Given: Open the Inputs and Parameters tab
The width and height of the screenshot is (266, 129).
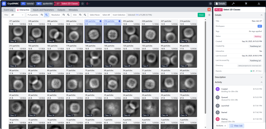Looking at the screenshot, I should pyautogui.click(x=44, y=10).
